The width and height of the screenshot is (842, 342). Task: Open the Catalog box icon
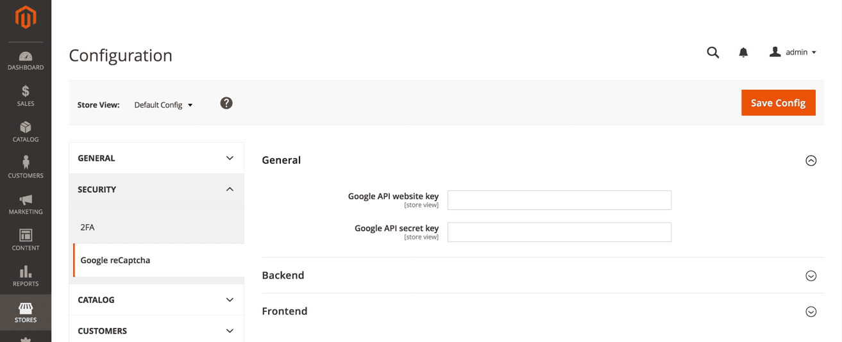(x=26, y=127)
